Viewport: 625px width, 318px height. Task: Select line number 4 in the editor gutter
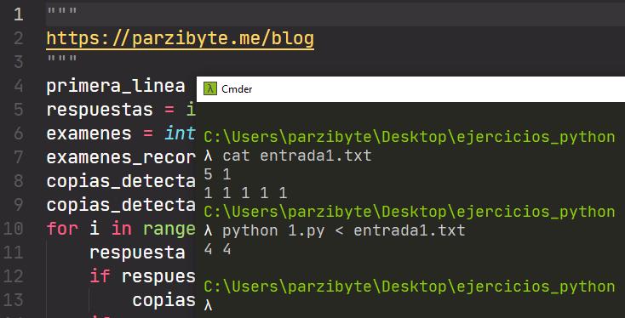[19, 86]
